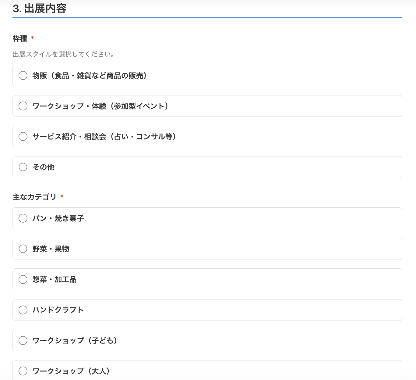Click the 物販（食品・雑貨など商品の販売） label text
The image size is (416, 380).
click(90, 76)
